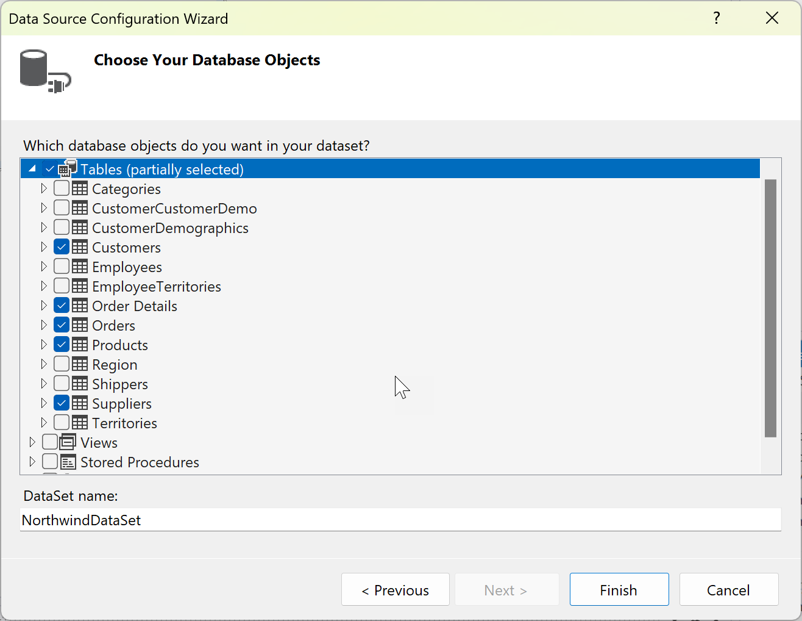Viewport: 802px width, 621px height.
Task: Check the Territories checkbox
Action: tap(62, 423)
